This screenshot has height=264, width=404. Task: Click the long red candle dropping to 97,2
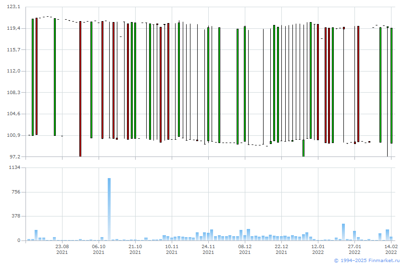[80, 89]
